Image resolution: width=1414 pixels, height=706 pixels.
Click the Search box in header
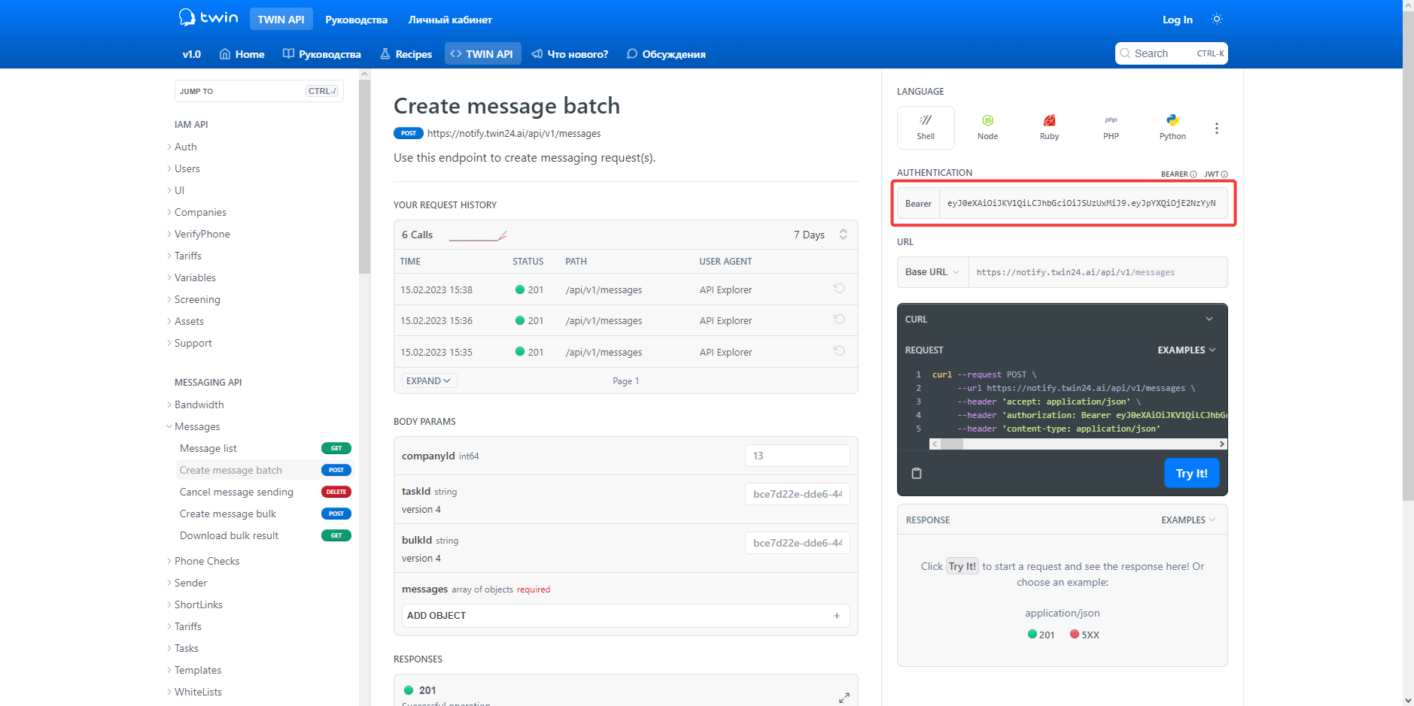1171,53
